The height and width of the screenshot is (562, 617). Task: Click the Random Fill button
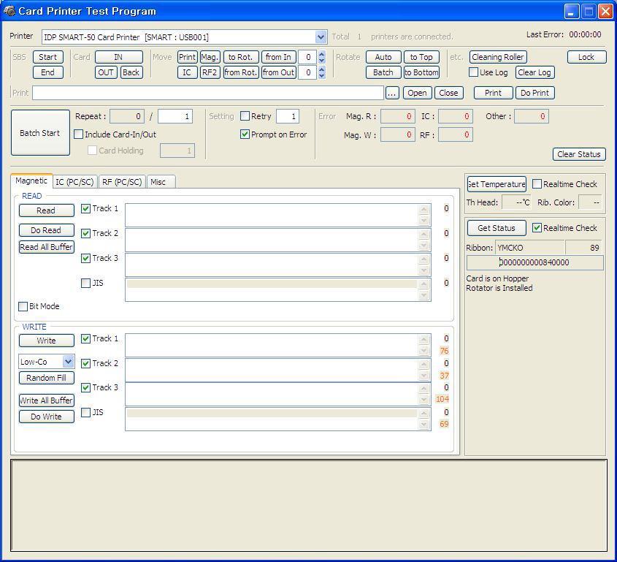coord(46,378)
